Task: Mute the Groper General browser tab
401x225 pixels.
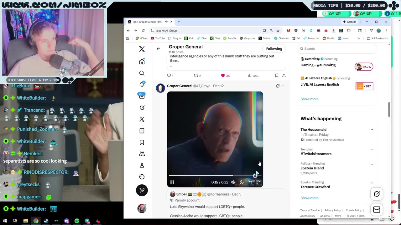Action: 166,22
